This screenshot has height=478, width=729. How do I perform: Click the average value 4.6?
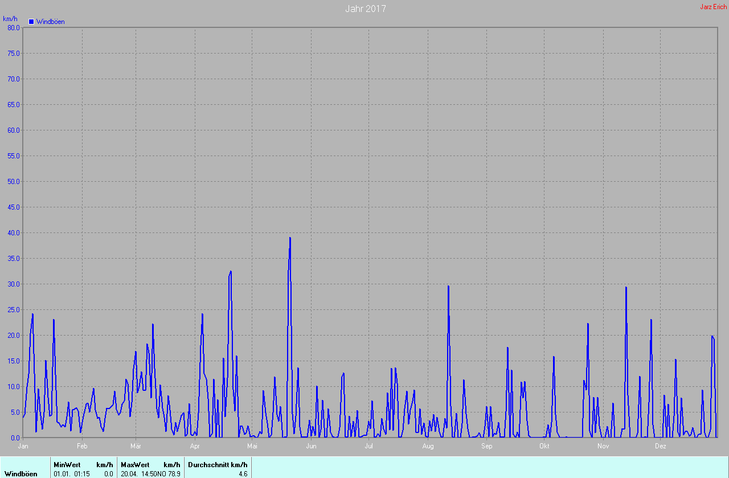click(x=243, y=474)
